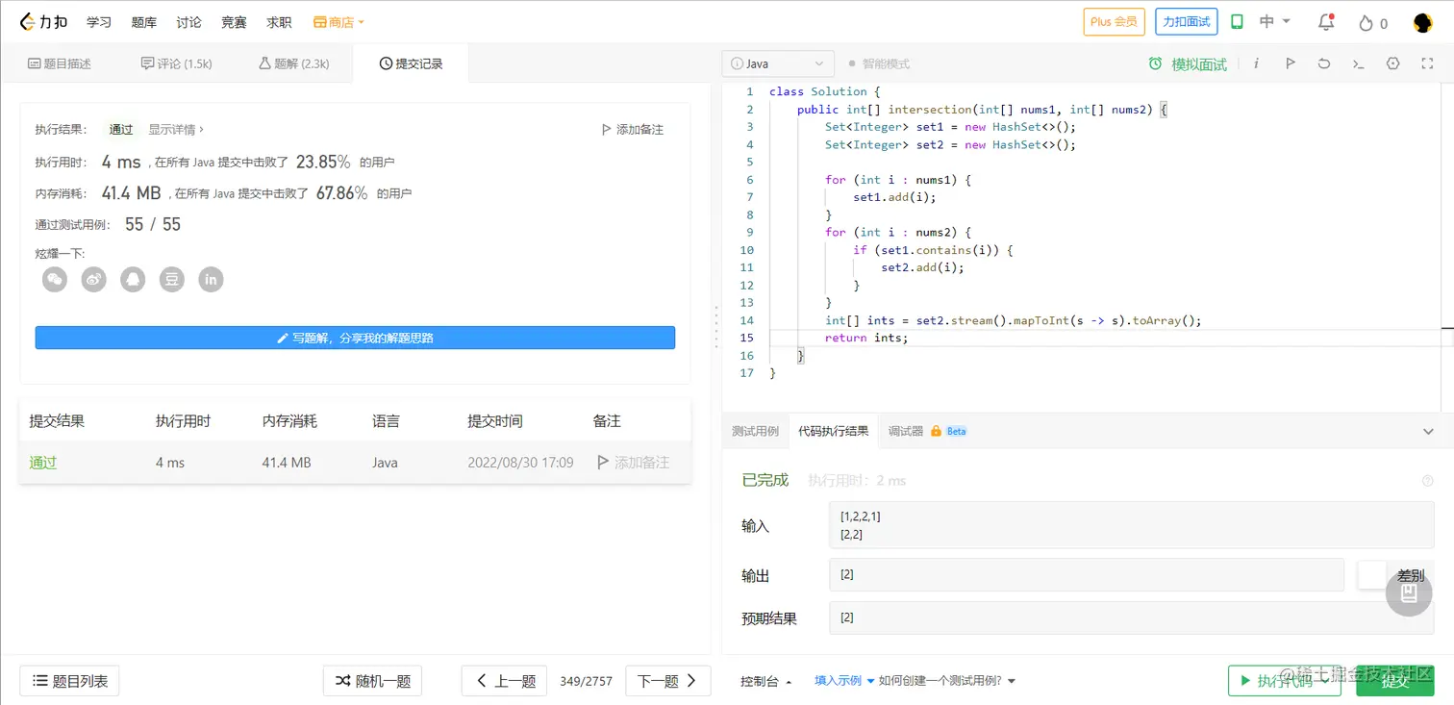Open the 学习 nav menu
1454x705 pixels.
pos(99,22)
